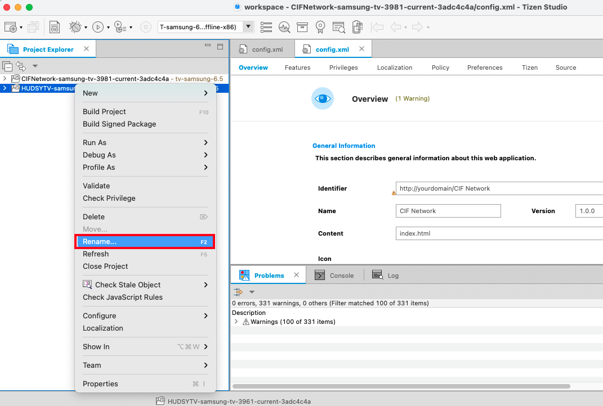Click the Build binary (010) toolbar icon

[55, 27]
